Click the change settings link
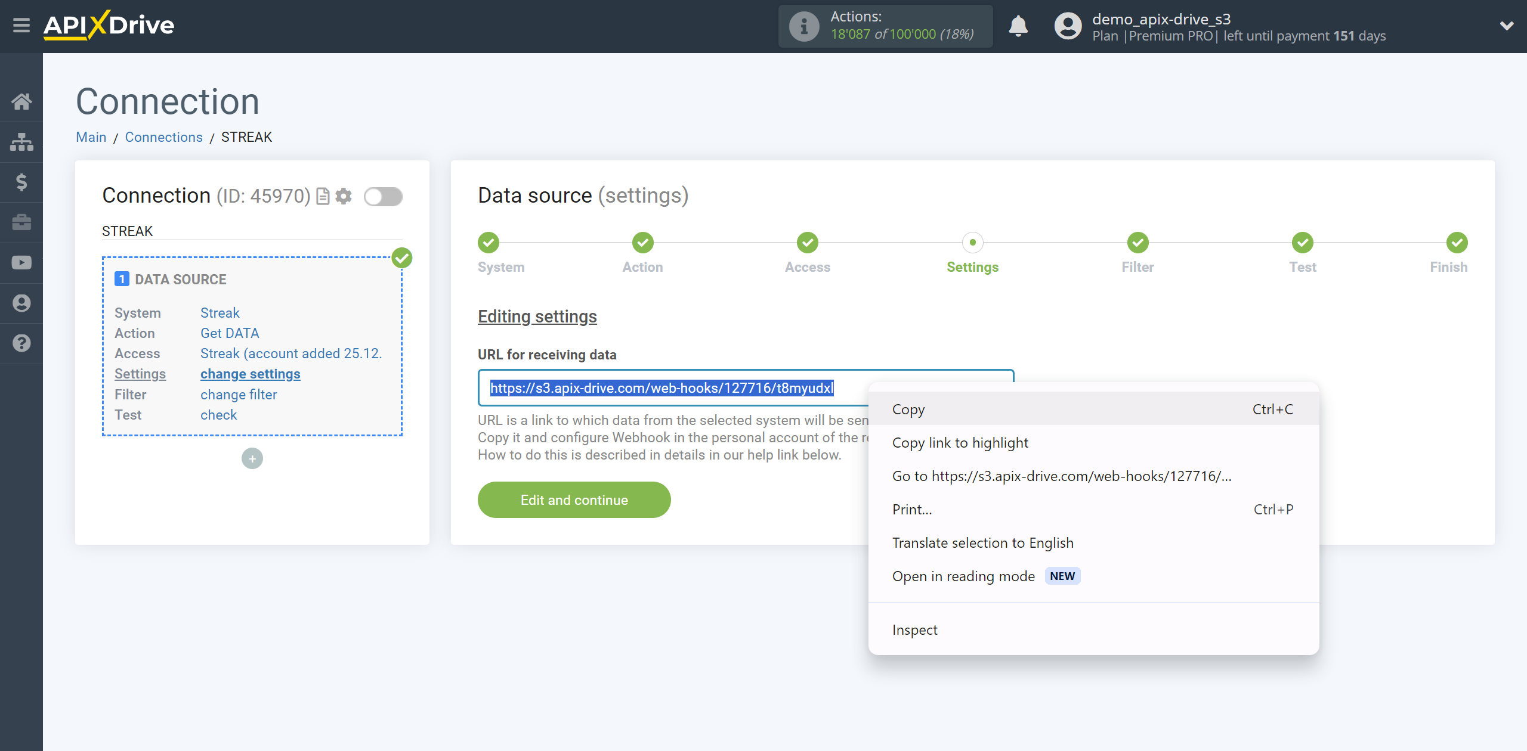 coord(249,374)
